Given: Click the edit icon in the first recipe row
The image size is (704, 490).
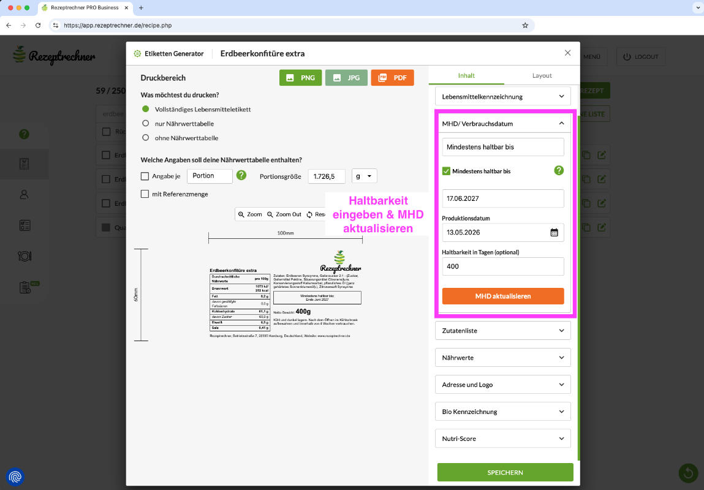Looking at the screenshot, I should [x=601, y=155].
